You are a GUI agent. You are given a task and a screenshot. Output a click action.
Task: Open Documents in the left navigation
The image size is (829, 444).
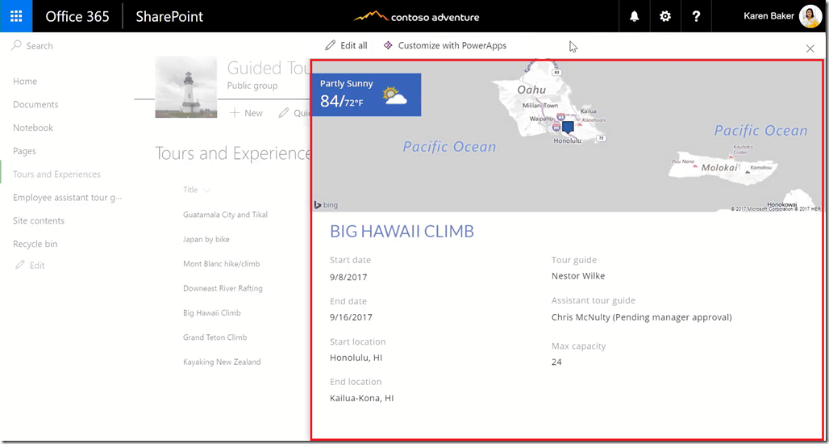click(x=35, y=104)
